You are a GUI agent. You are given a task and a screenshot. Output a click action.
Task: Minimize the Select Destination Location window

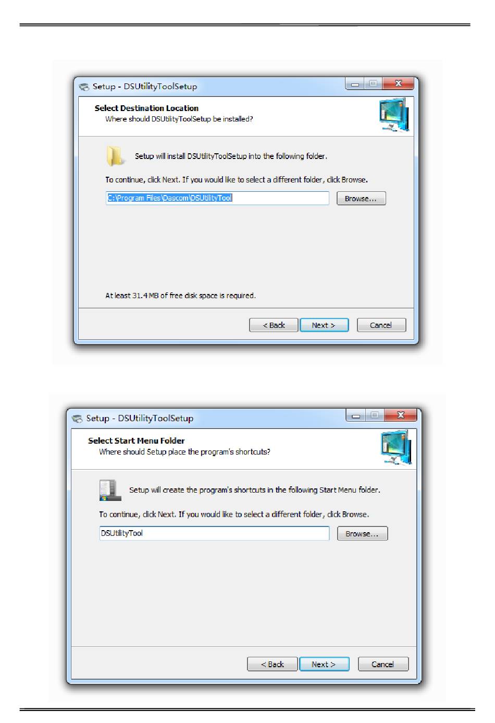[x=355, y=84]
